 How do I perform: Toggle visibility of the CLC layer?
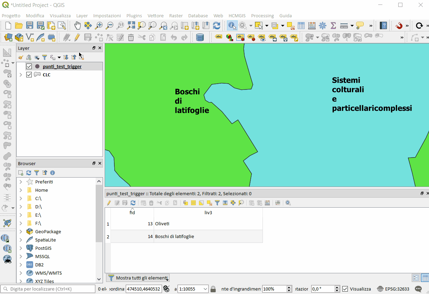point(29,75)
